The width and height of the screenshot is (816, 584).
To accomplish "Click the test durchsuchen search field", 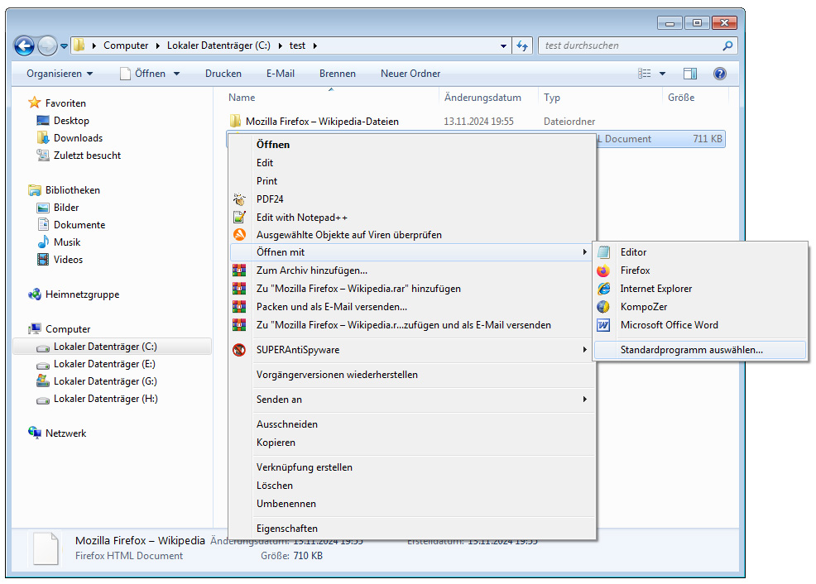I will pos(629,45).
